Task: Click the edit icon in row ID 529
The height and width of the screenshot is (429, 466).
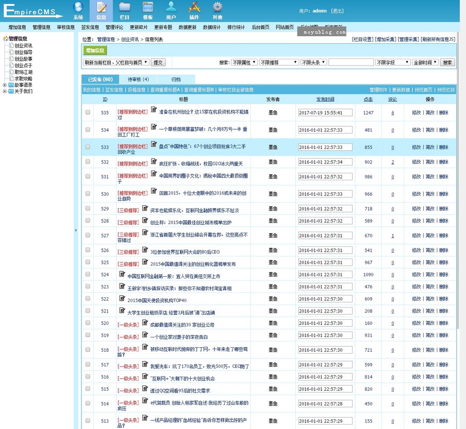Action: [145, 208]
